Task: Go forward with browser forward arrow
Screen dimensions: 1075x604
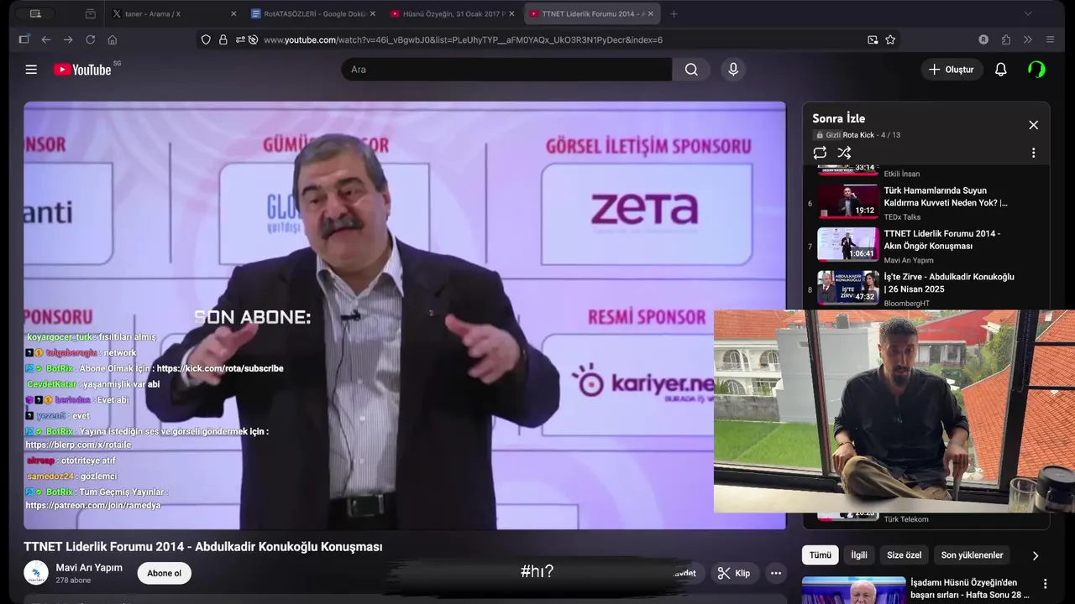Action: (x=68, y=39)
